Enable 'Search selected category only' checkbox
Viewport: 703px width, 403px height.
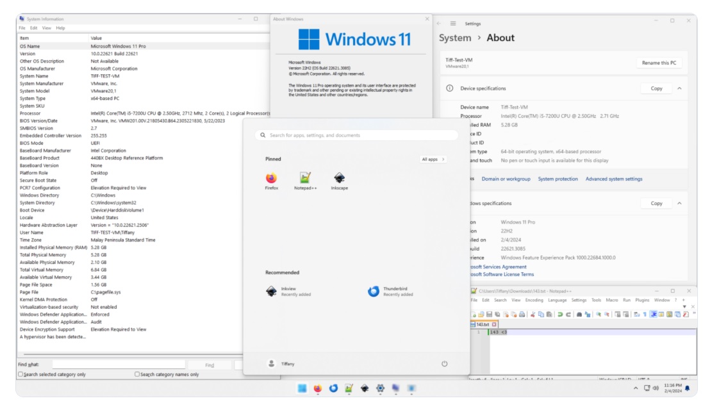[x=21, y=374]
